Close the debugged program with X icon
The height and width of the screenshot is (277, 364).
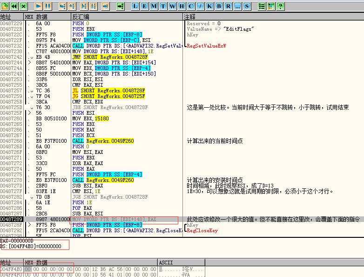[x=23, y=6]
